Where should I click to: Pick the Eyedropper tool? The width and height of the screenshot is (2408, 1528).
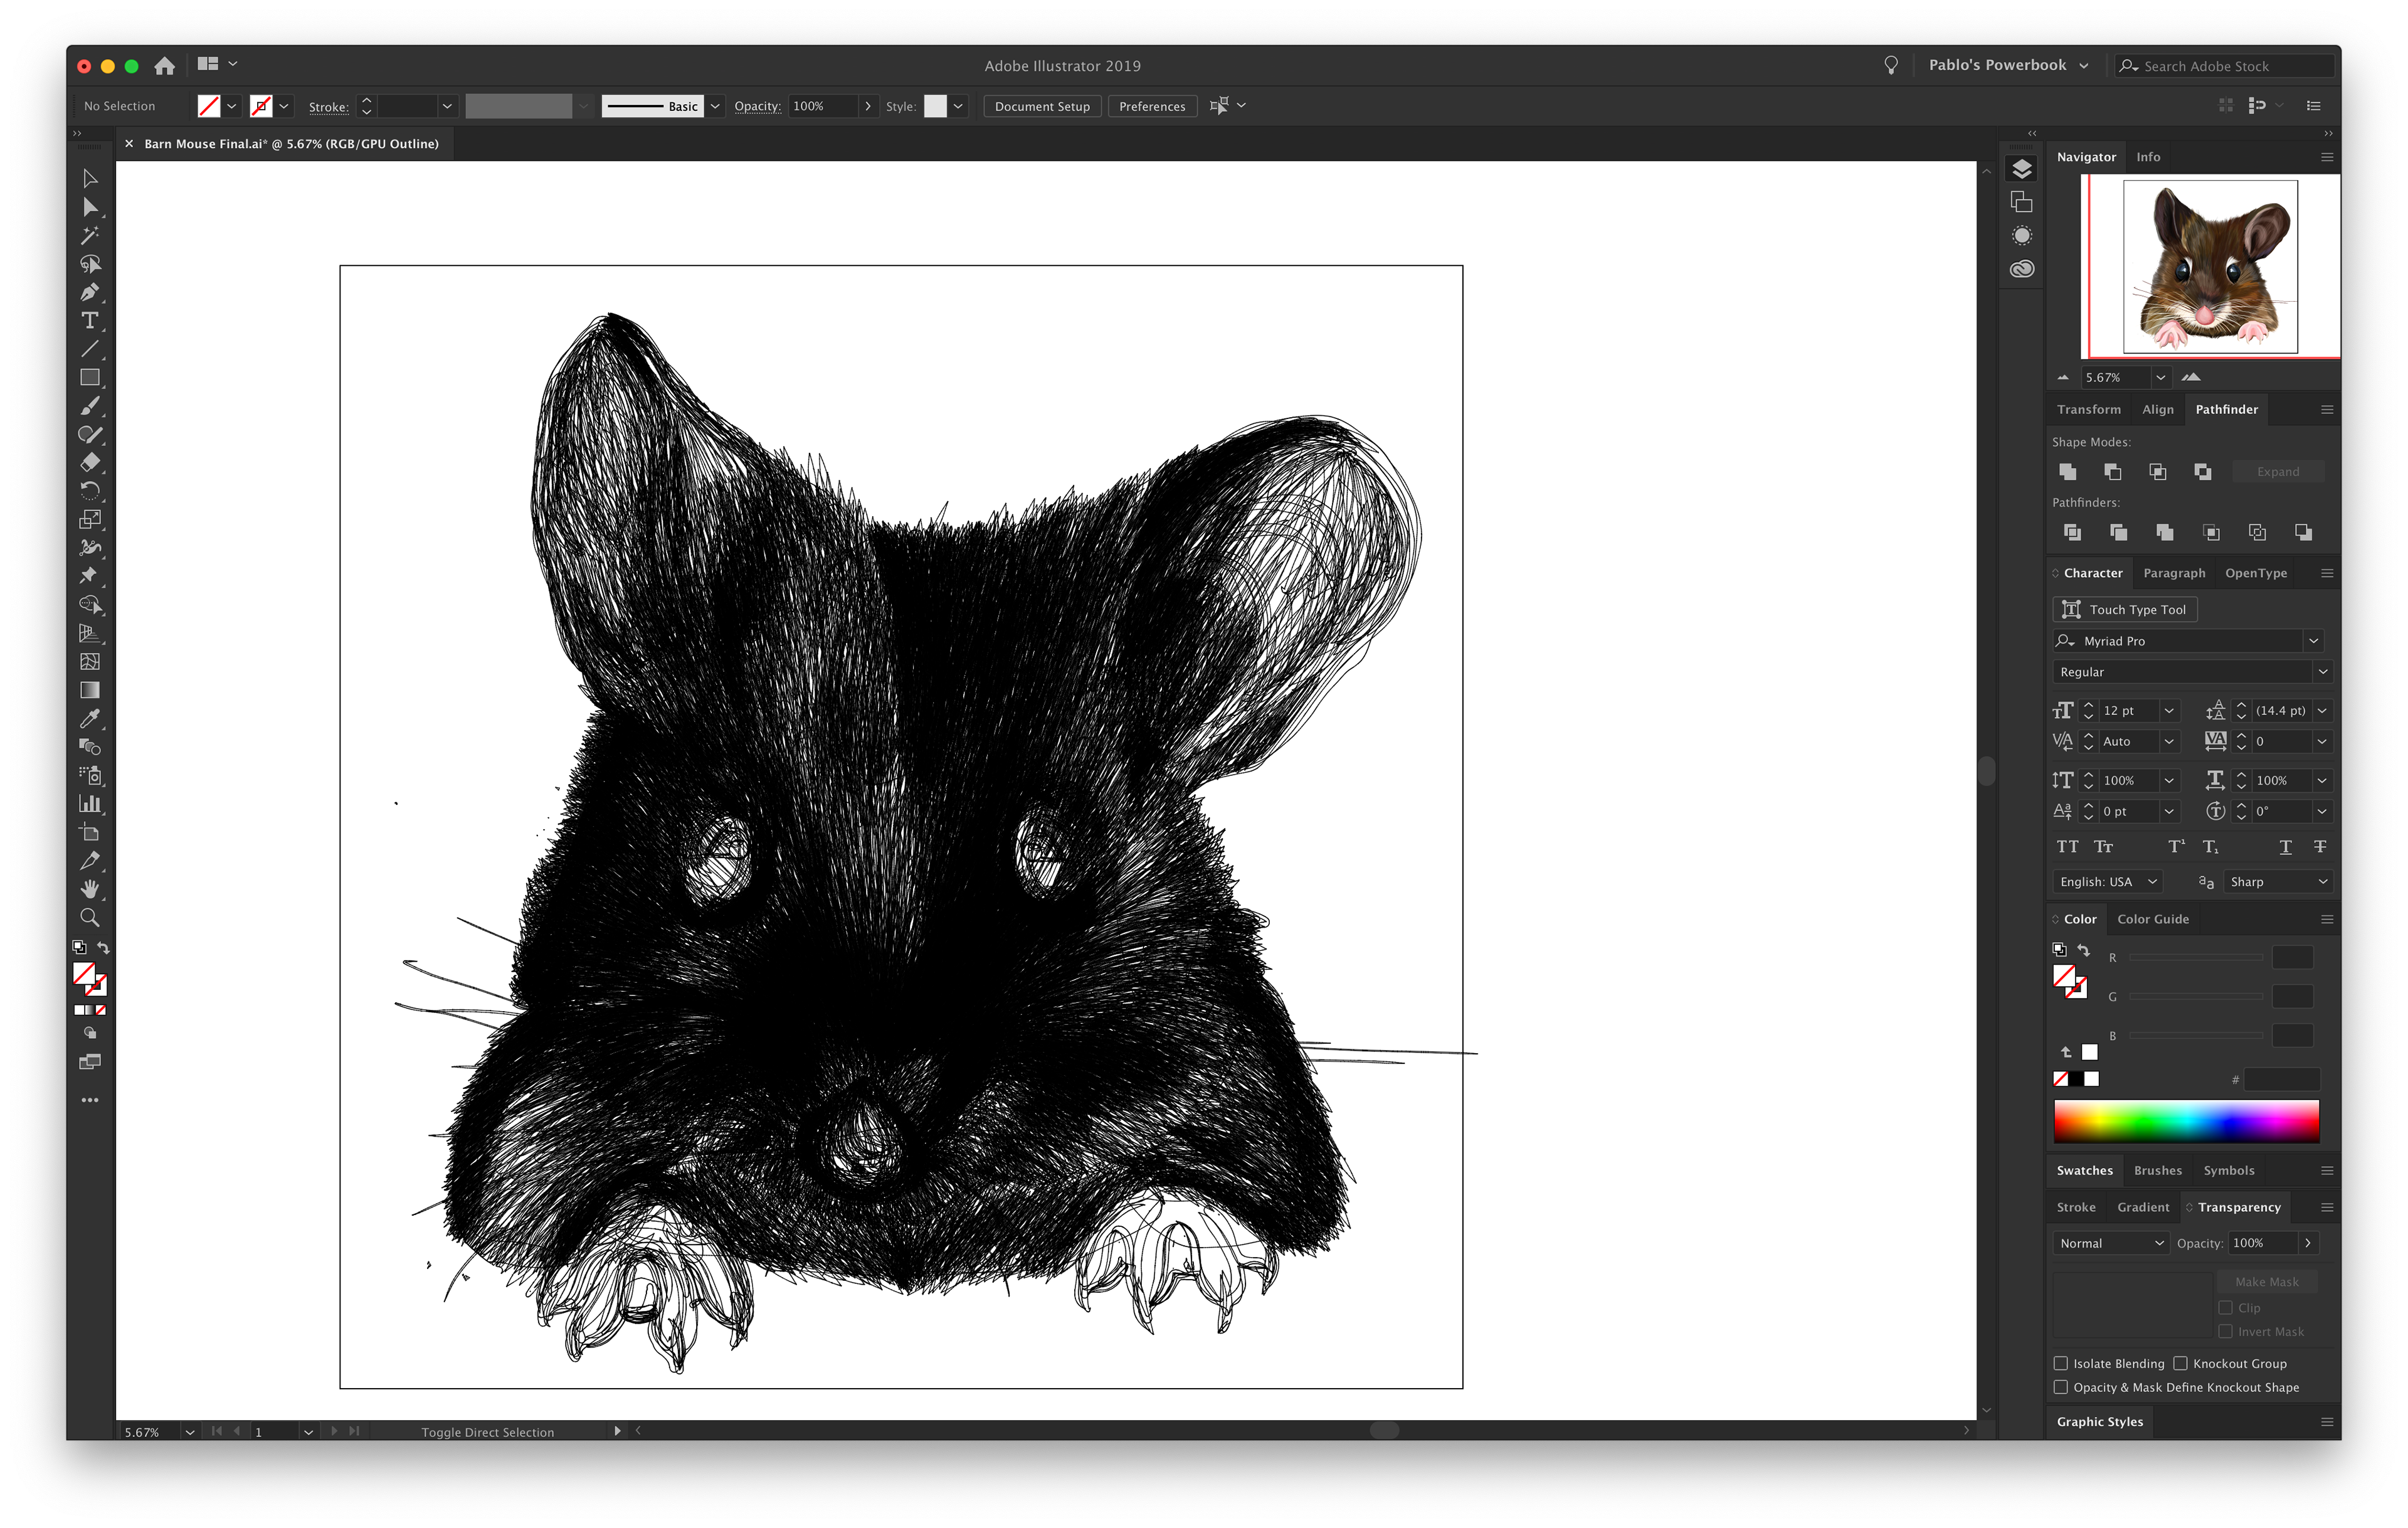tap(89, 719)
